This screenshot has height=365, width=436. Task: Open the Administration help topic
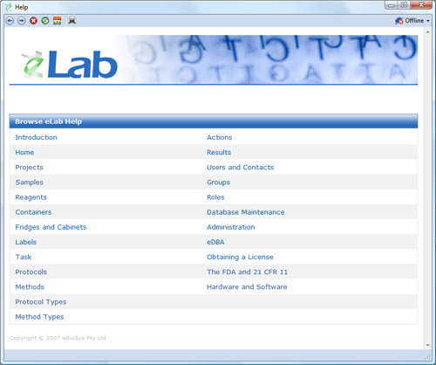(x=231, y=227)
